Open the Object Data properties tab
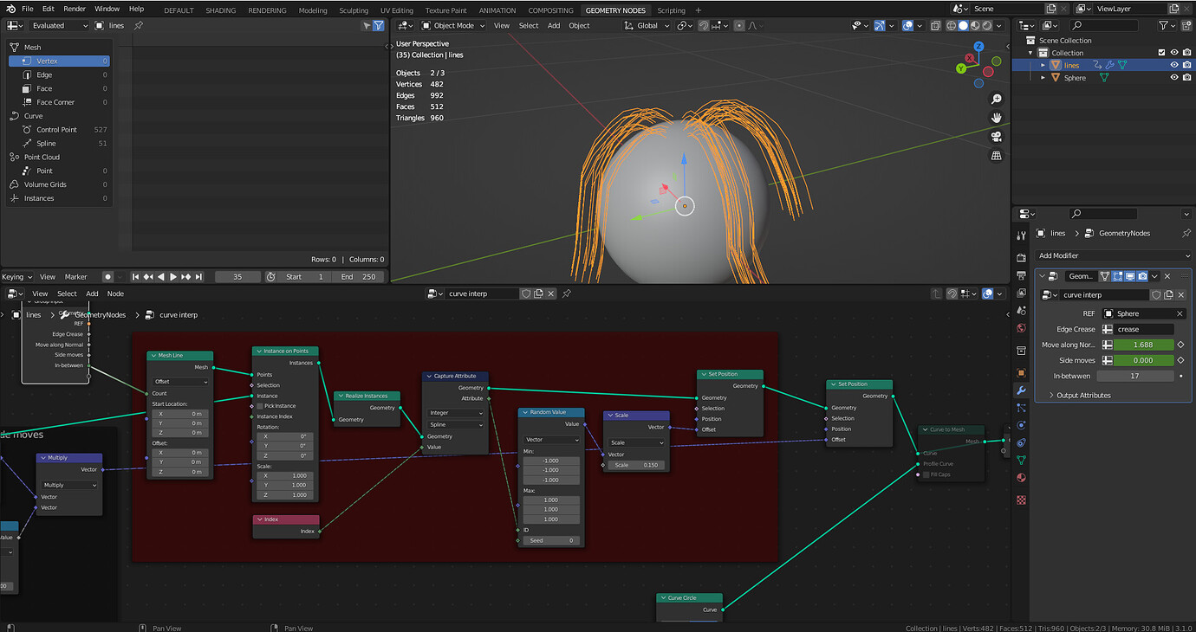The image size is (1196, 632). pos(1021,460)
